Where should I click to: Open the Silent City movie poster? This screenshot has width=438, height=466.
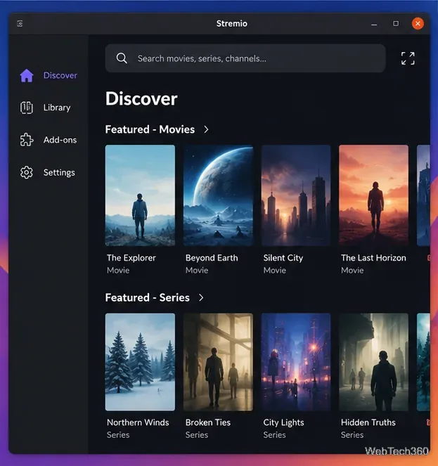[x=296, y=195]
